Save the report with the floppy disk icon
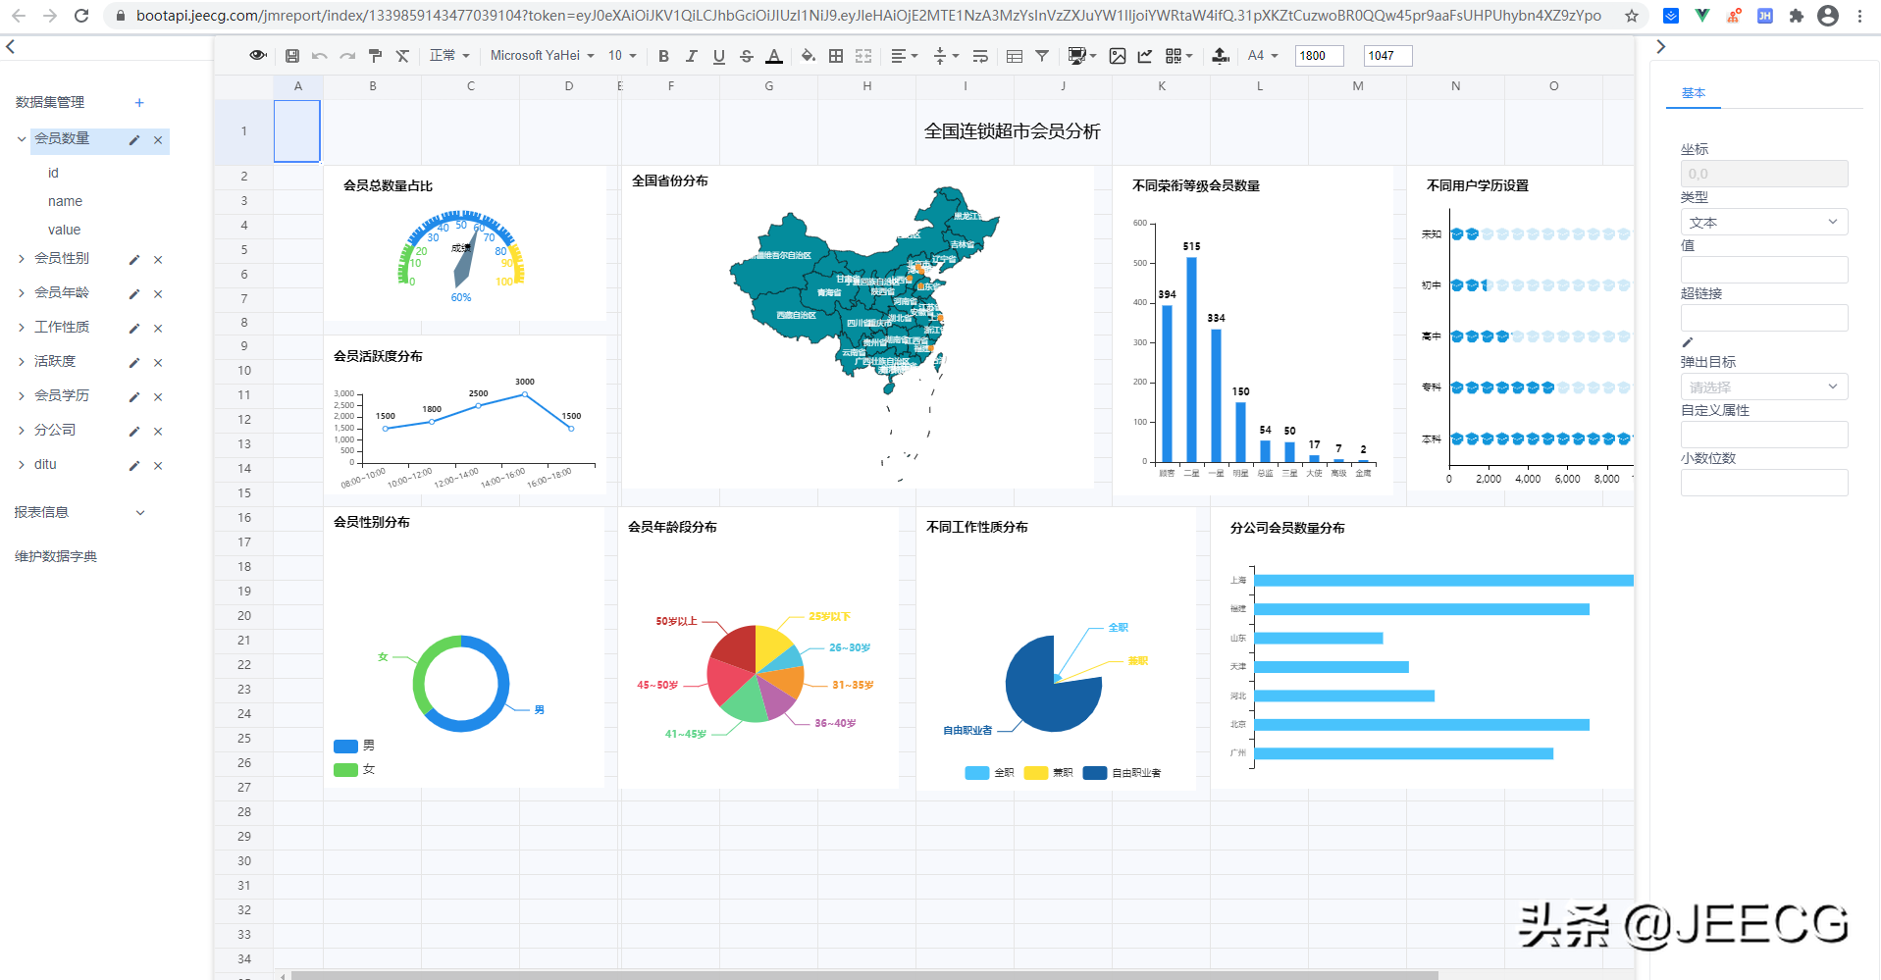The image size is (1881, 980). 292,56
